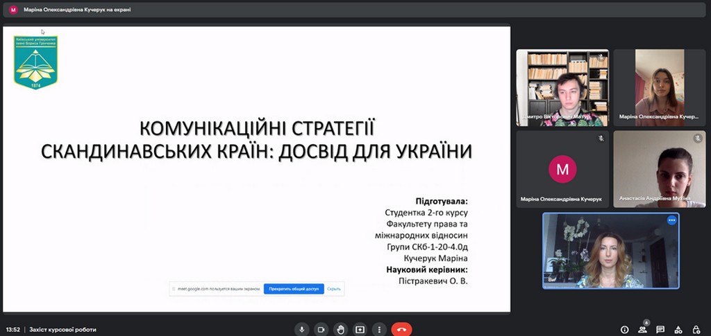Open the meeting details info icon
Viewport: 711px width, 336px height.
(x=624, y=330)
